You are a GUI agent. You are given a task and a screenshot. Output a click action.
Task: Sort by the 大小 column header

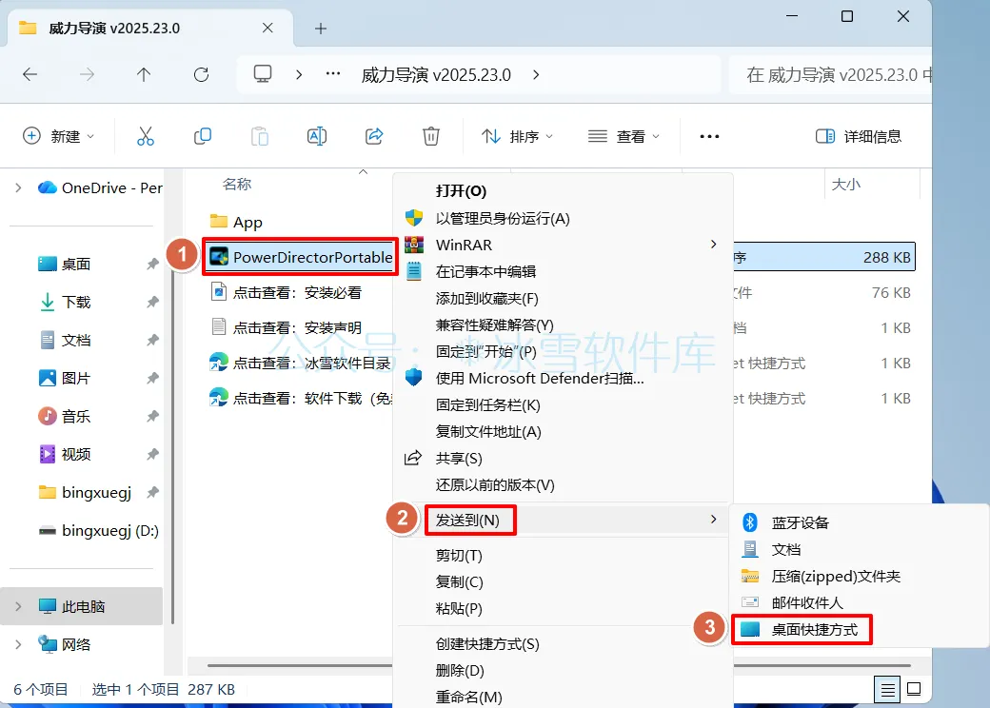coord(846,185)
